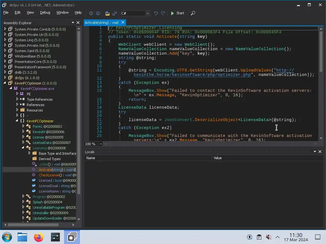326x244 pixels.
Task: Click the KevinPCOptimizer namespace braces icon
Action: pyautogui.click(x=22, y=121)
